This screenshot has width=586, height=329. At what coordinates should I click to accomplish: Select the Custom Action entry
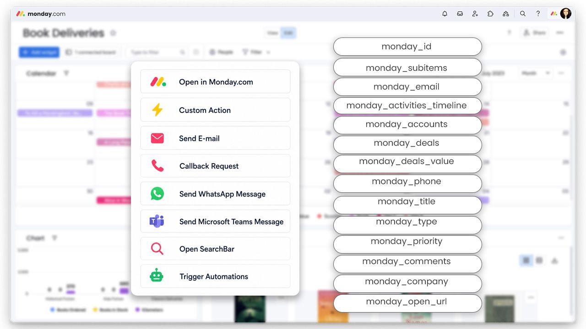(215, 110)
